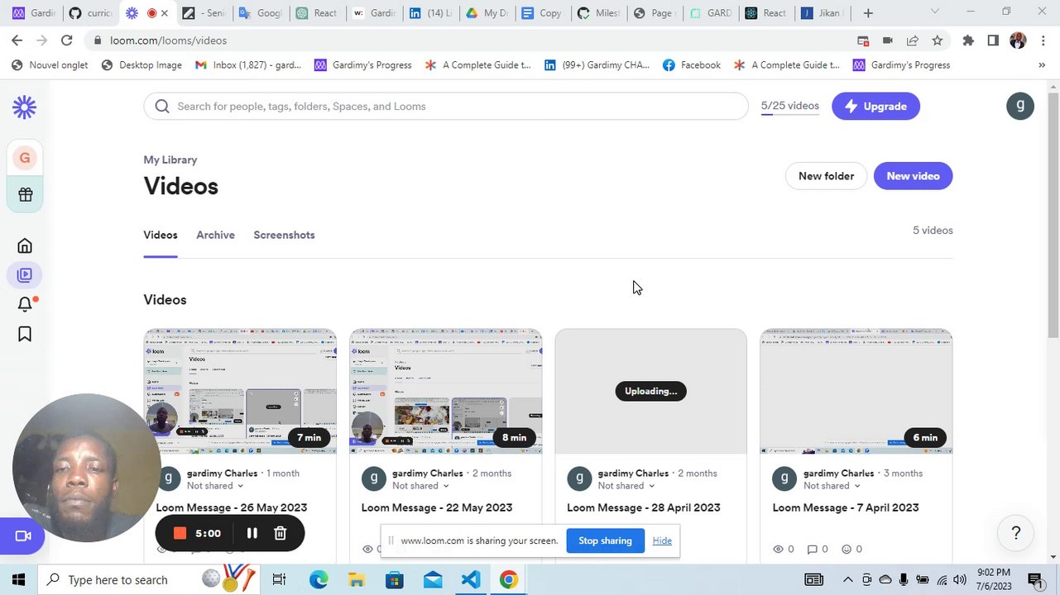Open the Chrome tab search dropdown

click(x=935, y=12)
